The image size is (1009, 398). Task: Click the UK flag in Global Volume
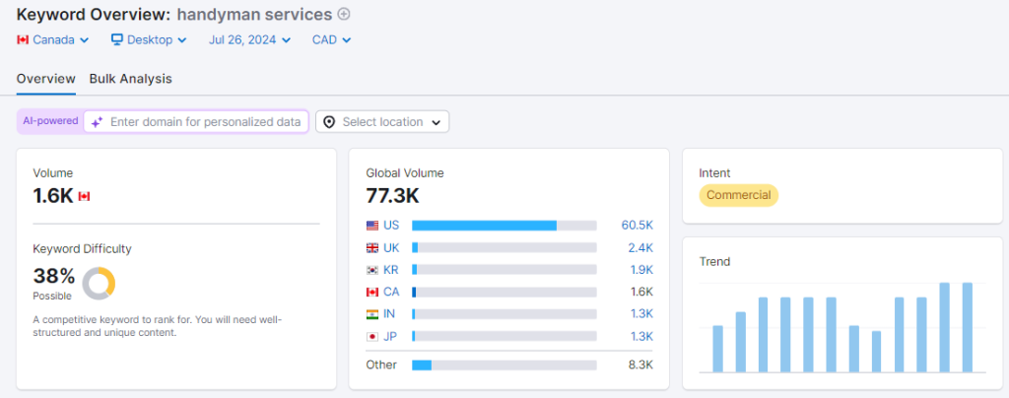(371, 247)
